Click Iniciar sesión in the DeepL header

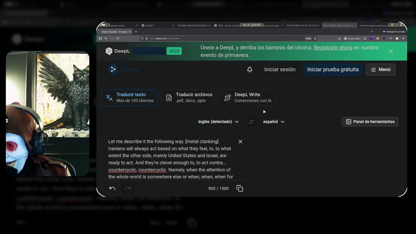(x=280, y=70)
